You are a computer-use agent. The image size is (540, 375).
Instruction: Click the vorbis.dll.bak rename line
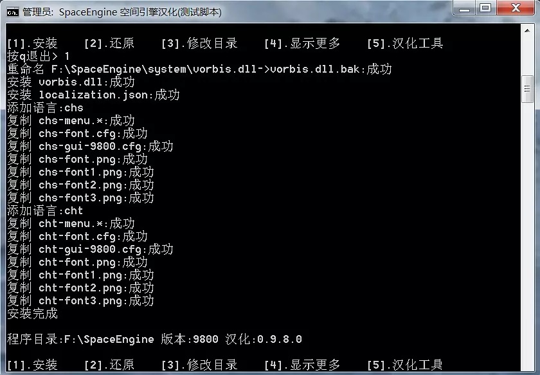[199, 69]
